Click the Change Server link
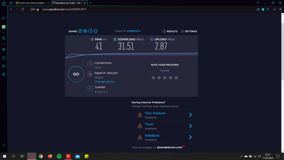The height and width of the screenshot is (160, 284). [x=104, y=82]
